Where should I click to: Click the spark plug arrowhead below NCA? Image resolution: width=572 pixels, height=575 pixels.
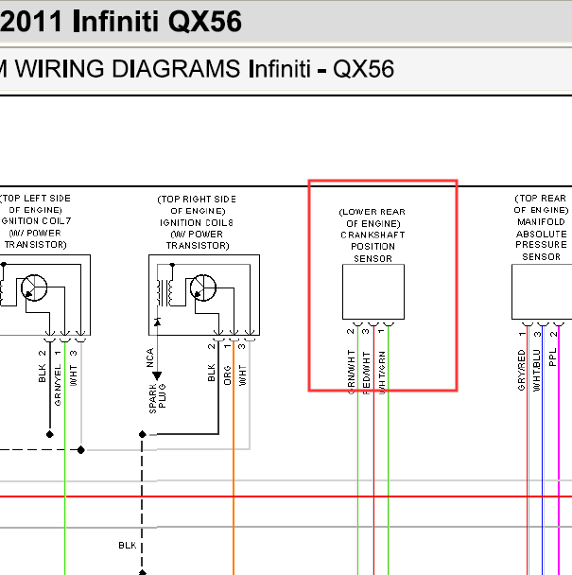coord(157,376)
